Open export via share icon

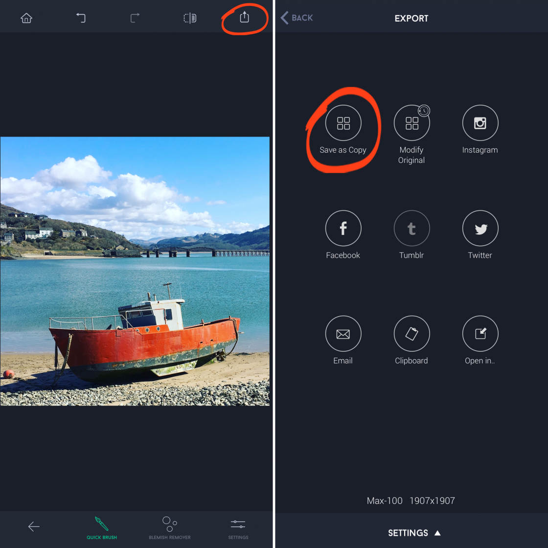(x=244, y=17)
